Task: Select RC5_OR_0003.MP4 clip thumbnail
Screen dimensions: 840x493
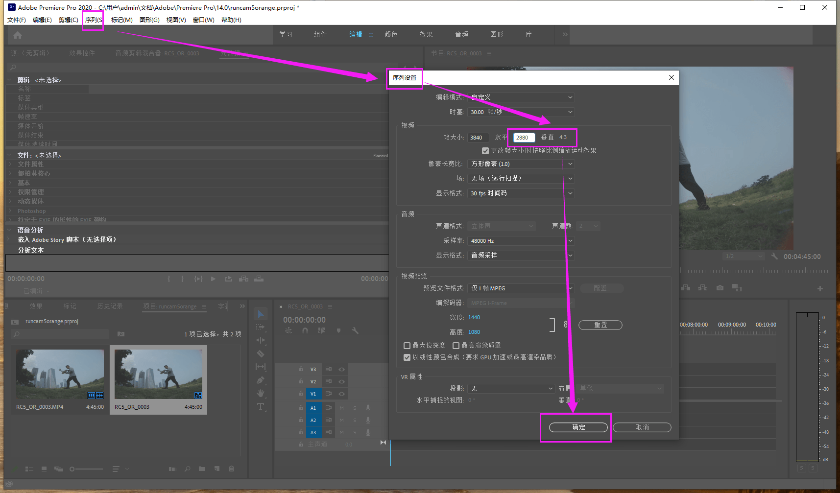Action: point(60,374)
